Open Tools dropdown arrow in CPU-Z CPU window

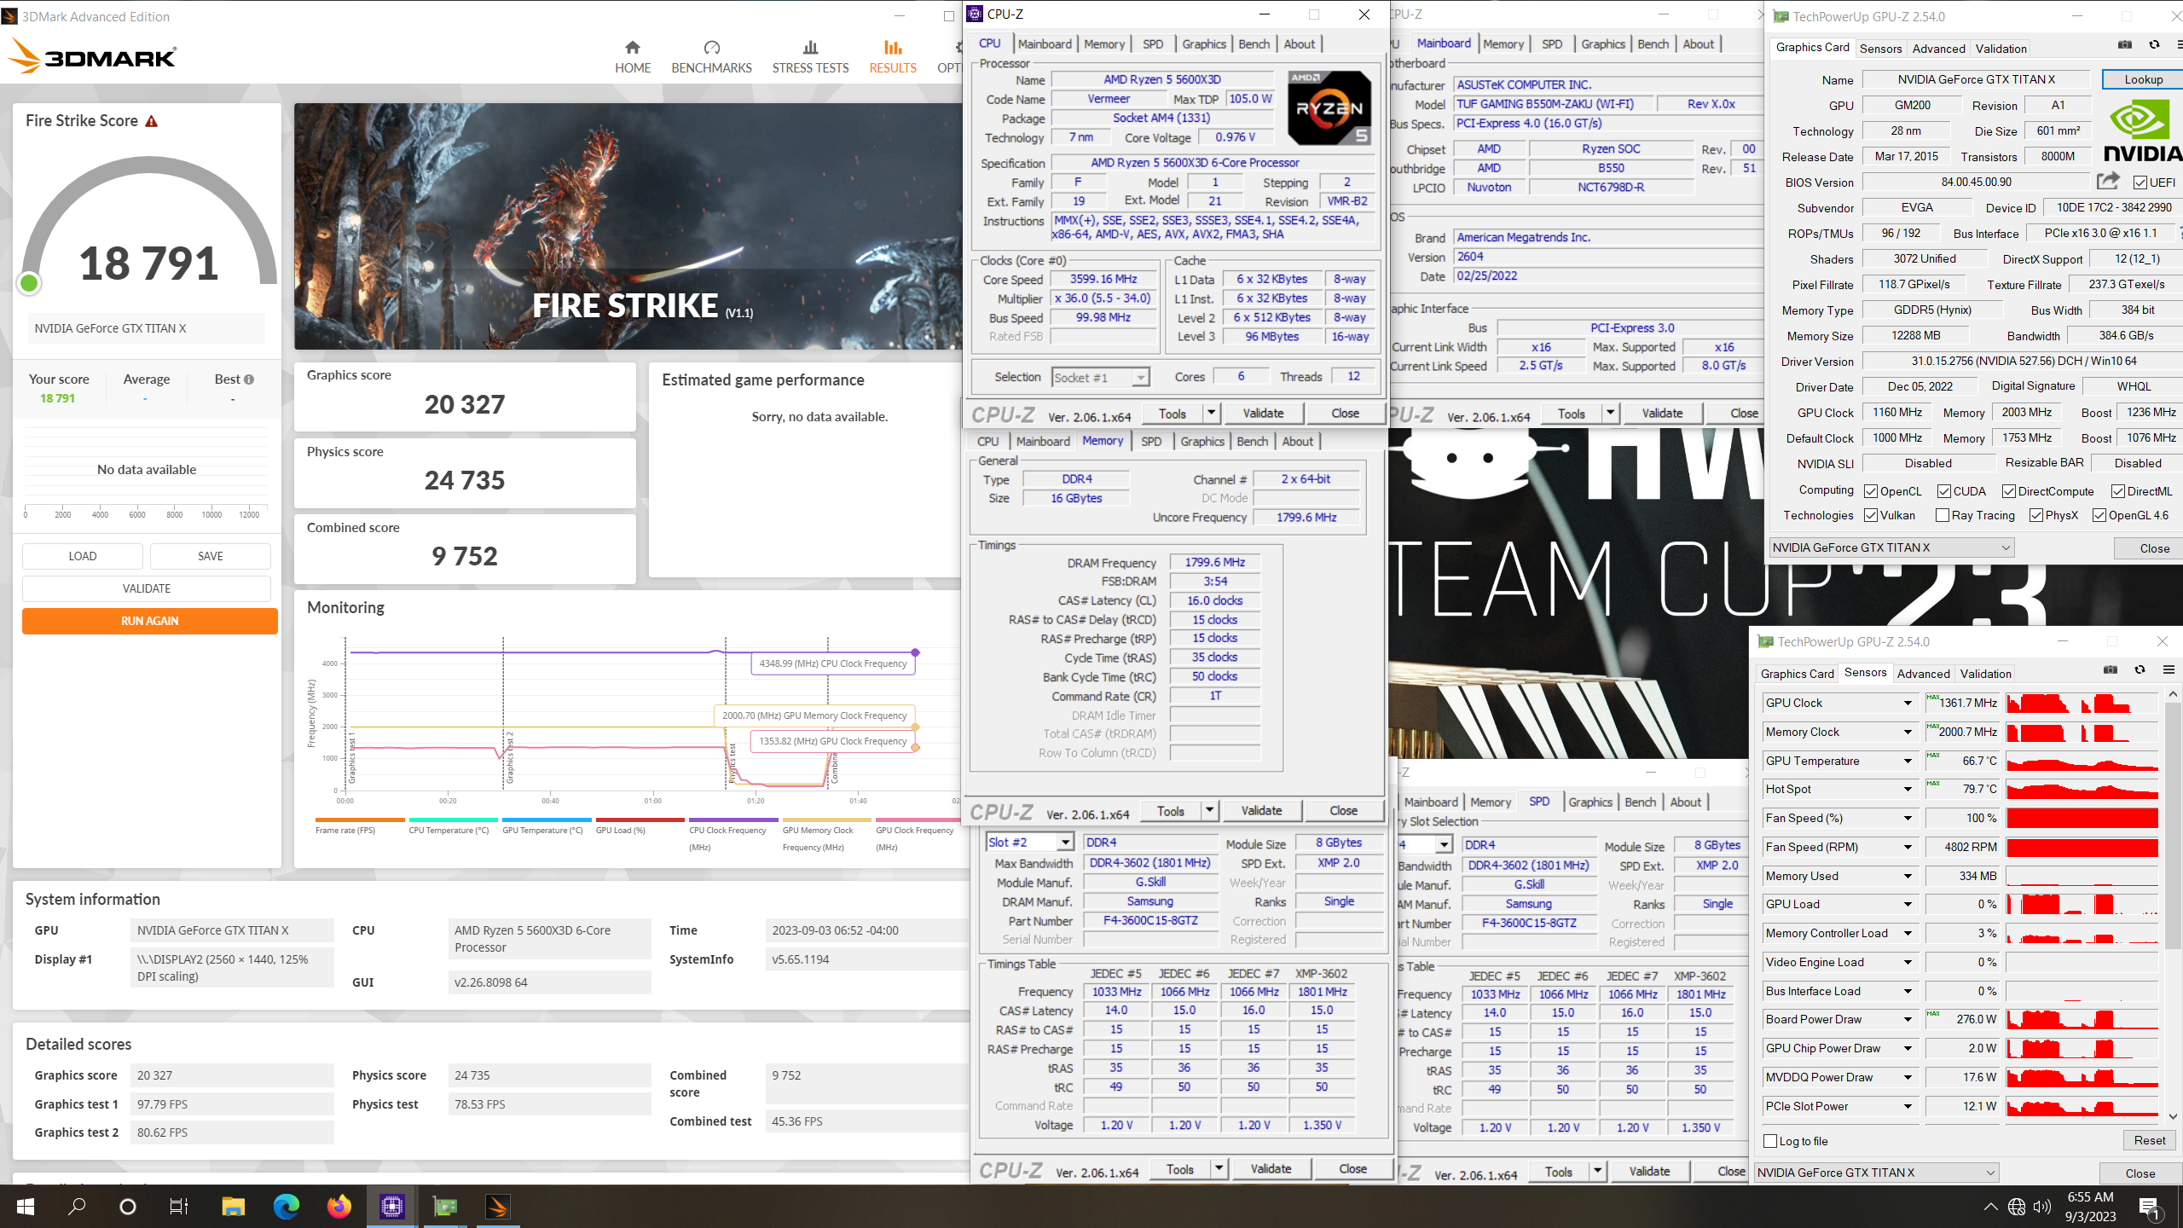coord(1210,413)
